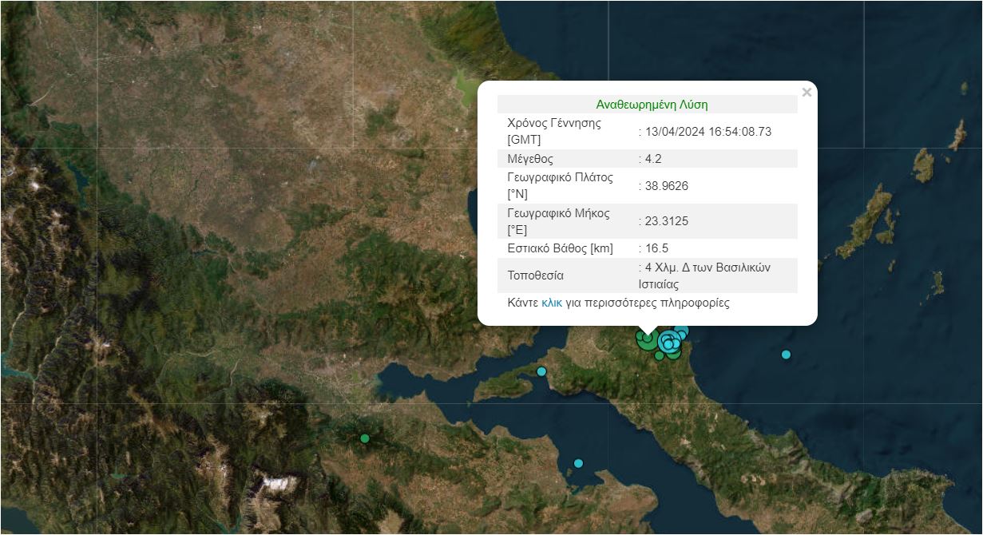The width and height of the screenshot is (983, 535).
Task: Pick the isolated cyan marker in the eastern sea
Action: [x=786, y=355]
